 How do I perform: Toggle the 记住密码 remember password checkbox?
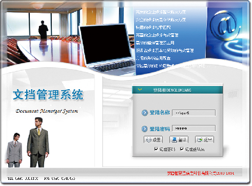156,149
